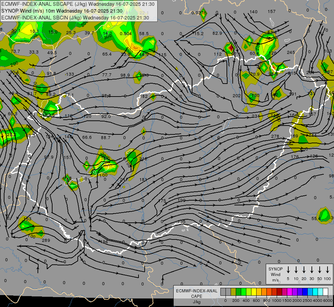This screenshot has height=307, width=334.
Task: Select the olive CAPE legend swatch
Action: click(233, 292)
